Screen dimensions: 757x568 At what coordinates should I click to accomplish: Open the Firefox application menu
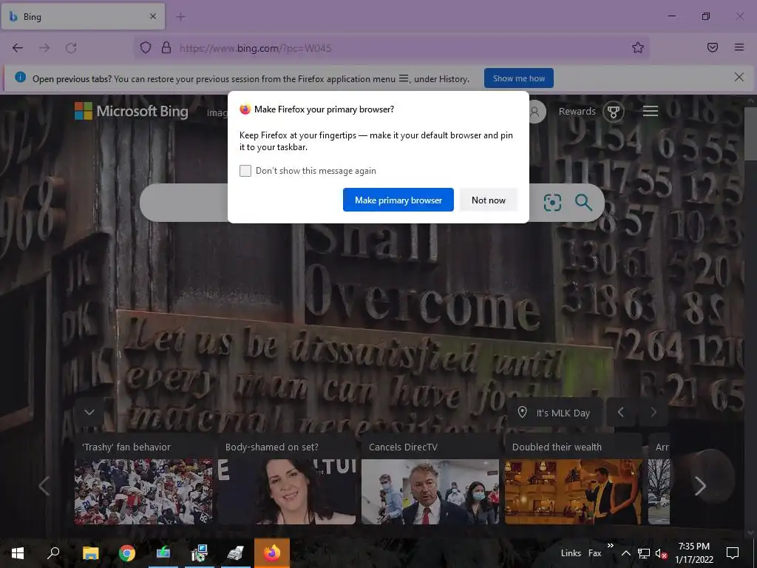[x=739, y=47]
